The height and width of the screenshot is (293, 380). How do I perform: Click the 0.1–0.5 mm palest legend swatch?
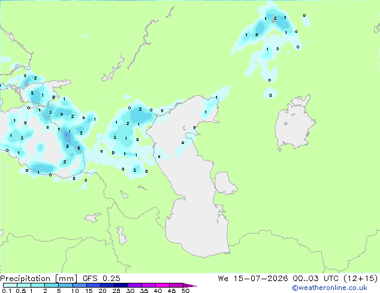pyautogui.click(x=10, y=285)
